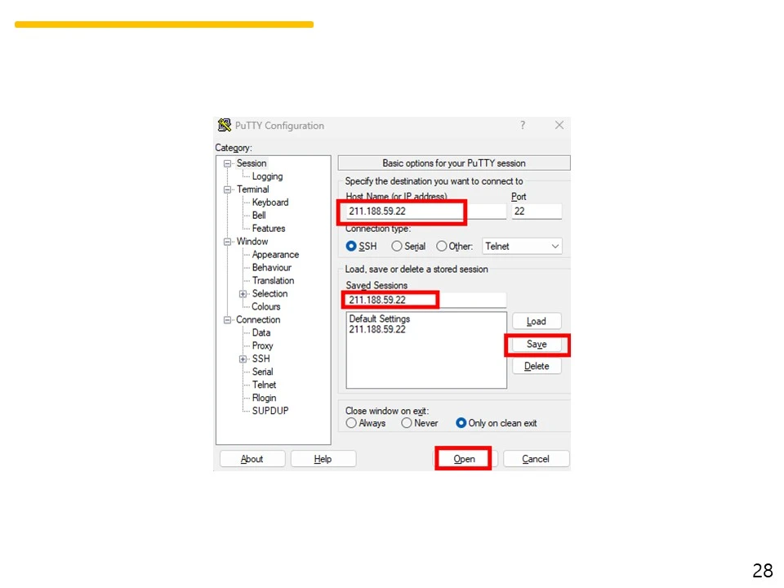Open SUPDUP settings category
Screen dimensions: 784x588
270,411
